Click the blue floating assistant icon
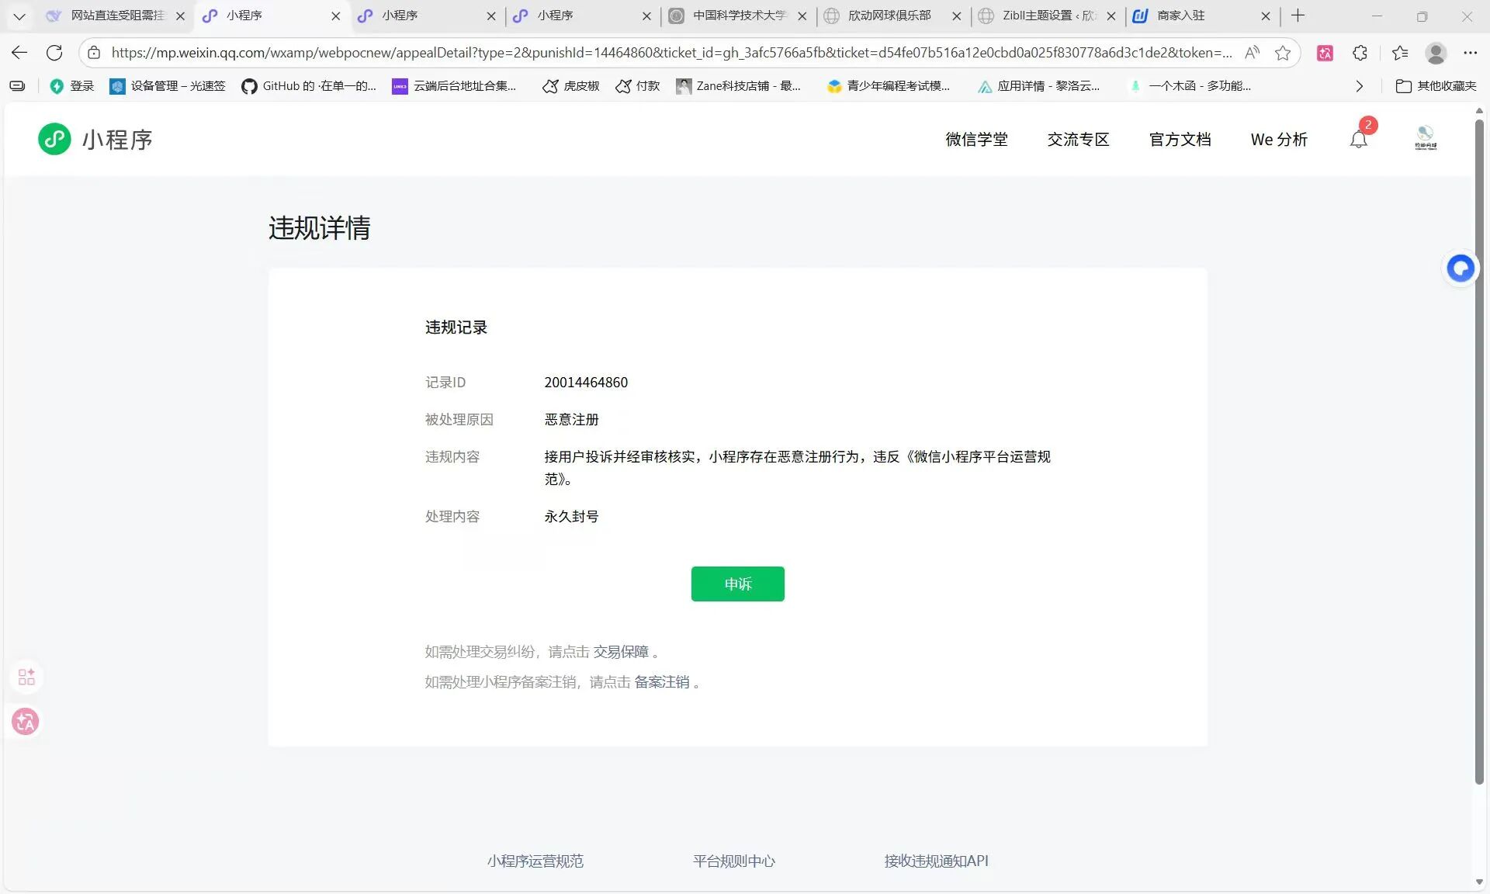Image resolution: width=1490 pixels, height=894 pixels. pos(1461,269)
